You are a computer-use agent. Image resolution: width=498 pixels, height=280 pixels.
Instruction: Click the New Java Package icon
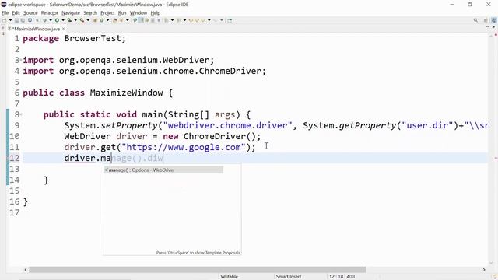[x=95, y=20]
